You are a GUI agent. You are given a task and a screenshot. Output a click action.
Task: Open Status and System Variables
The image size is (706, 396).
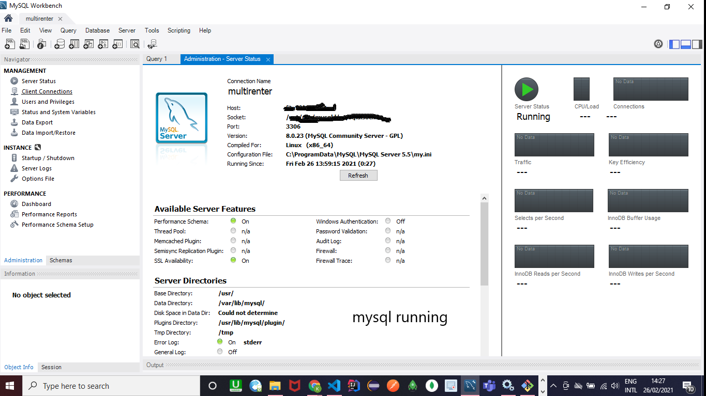[58, 112]
